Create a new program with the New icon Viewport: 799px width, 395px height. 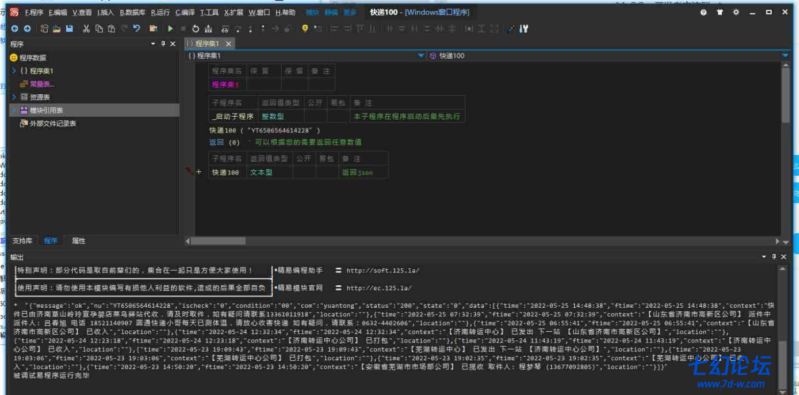[44, 29]
